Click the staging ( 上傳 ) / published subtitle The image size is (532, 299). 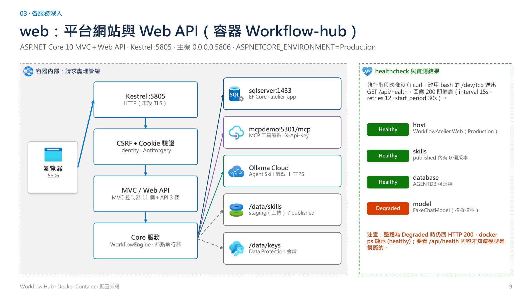(x=281, y=213)
